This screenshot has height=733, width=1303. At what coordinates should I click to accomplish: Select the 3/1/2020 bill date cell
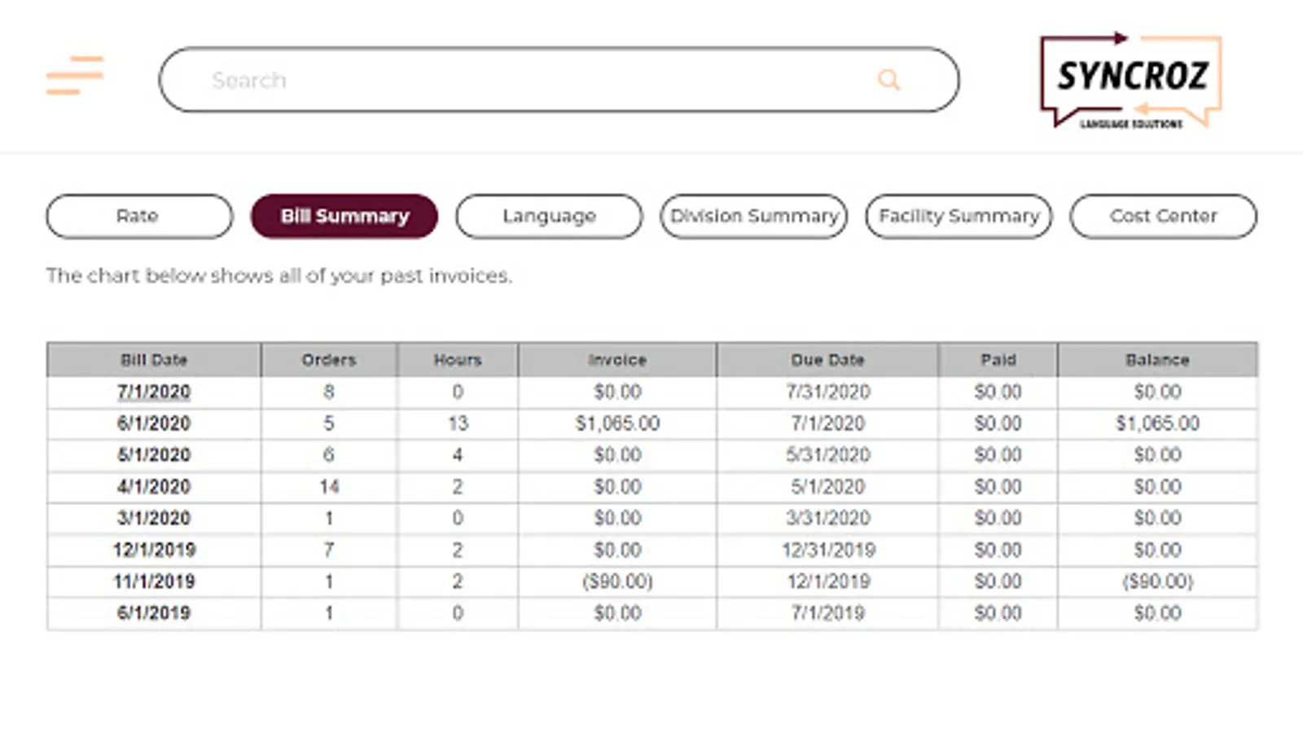point(154,518)
